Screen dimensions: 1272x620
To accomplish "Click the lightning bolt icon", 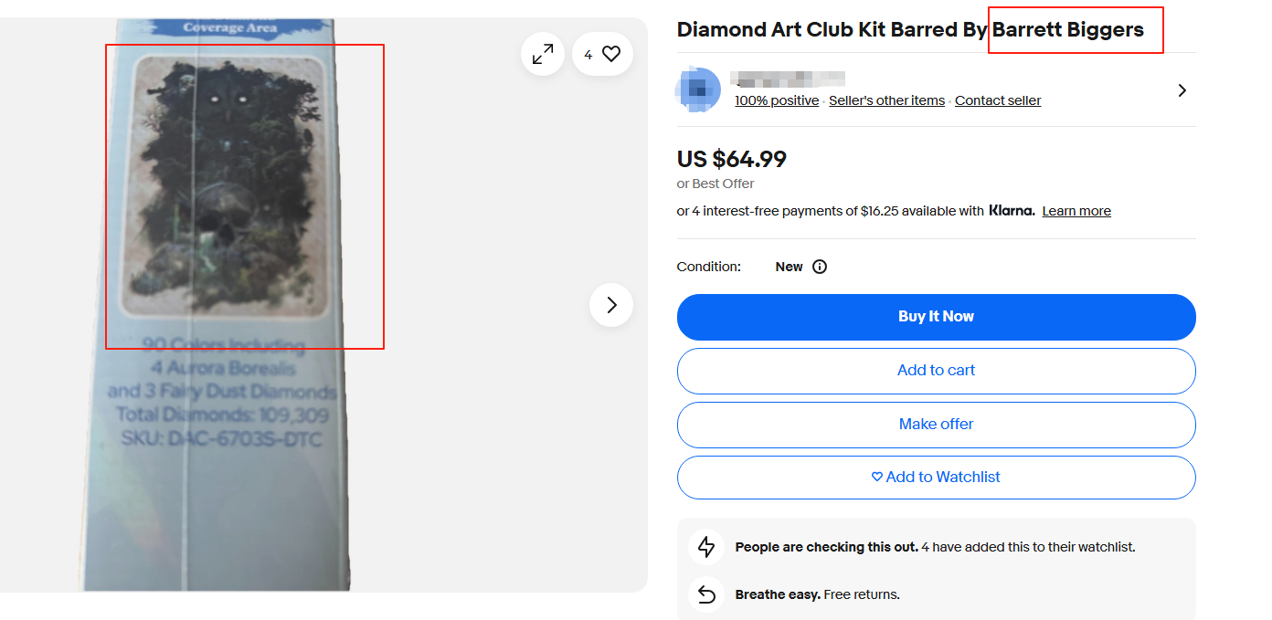I will tap(706, 547).
